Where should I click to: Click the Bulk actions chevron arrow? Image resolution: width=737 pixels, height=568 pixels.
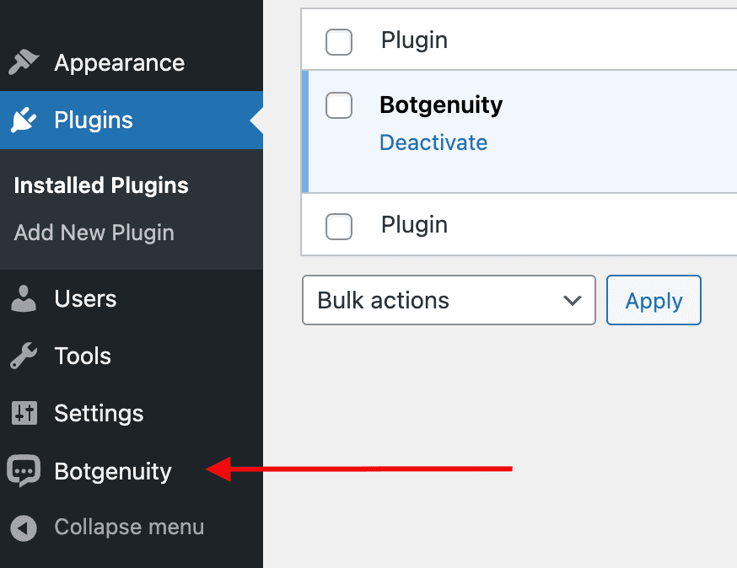pos(572,300)
